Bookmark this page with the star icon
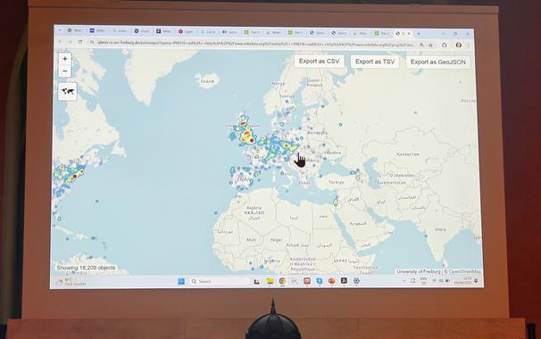Viewport: 541px width, 339px height. pos(430,45)
